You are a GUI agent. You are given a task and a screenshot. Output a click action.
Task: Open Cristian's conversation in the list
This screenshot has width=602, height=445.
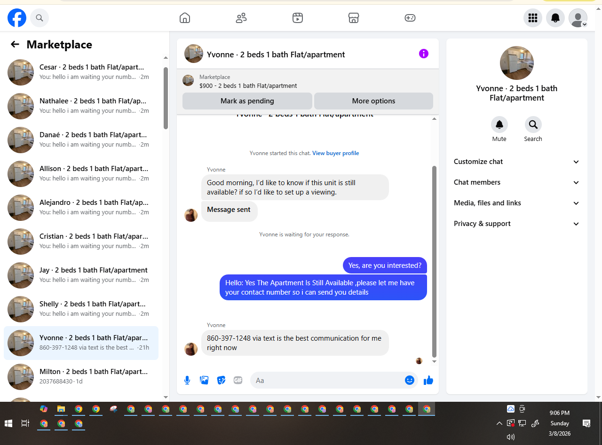pos(81,242)
